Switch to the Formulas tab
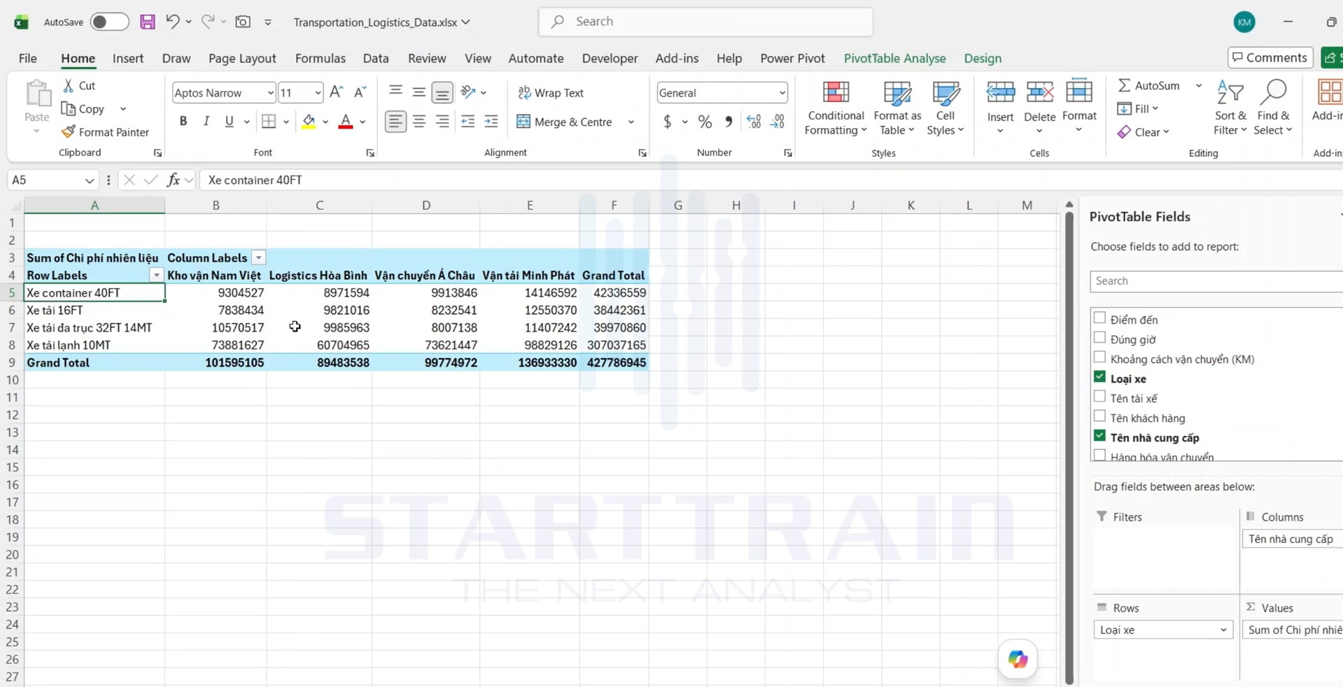The height and width of the screenshot is (687, 1343). [x=320, y=58]
